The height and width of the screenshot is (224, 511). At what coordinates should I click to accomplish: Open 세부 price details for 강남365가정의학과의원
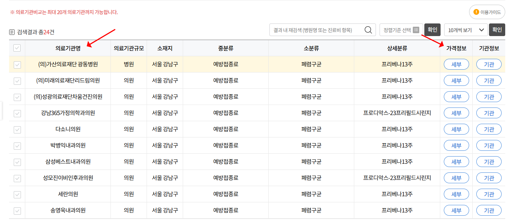coord(456,113)
